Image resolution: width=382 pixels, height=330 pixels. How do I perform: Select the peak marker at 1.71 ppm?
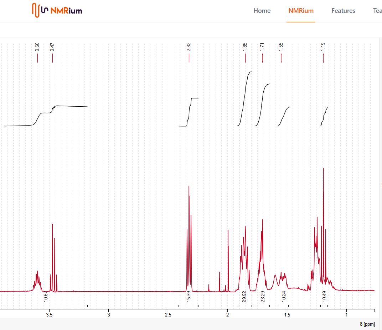point(263,59)
